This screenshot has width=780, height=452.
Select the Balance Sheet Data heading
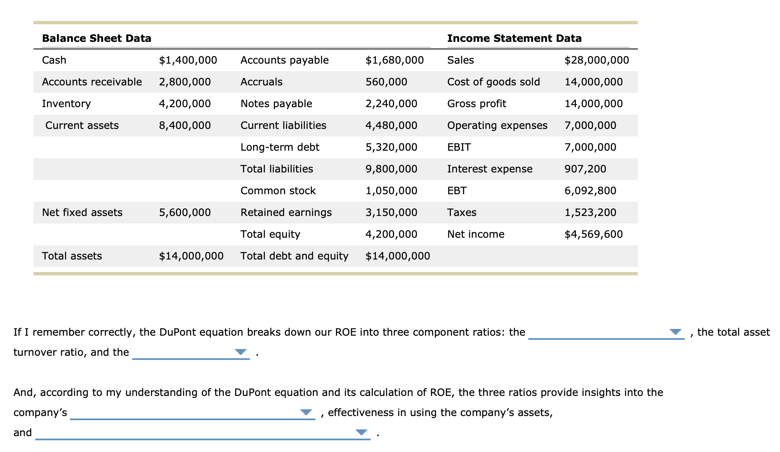[96, 38]
